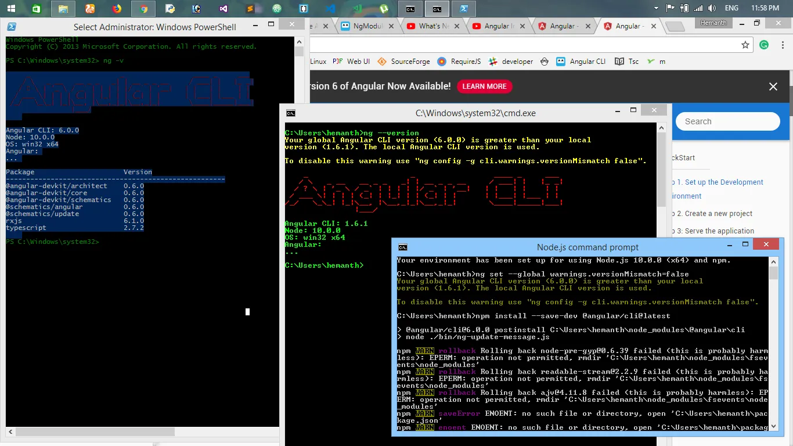Close the What's Ne tab
793x446 pixels.
pyautogui.click(x=456, y=26)
